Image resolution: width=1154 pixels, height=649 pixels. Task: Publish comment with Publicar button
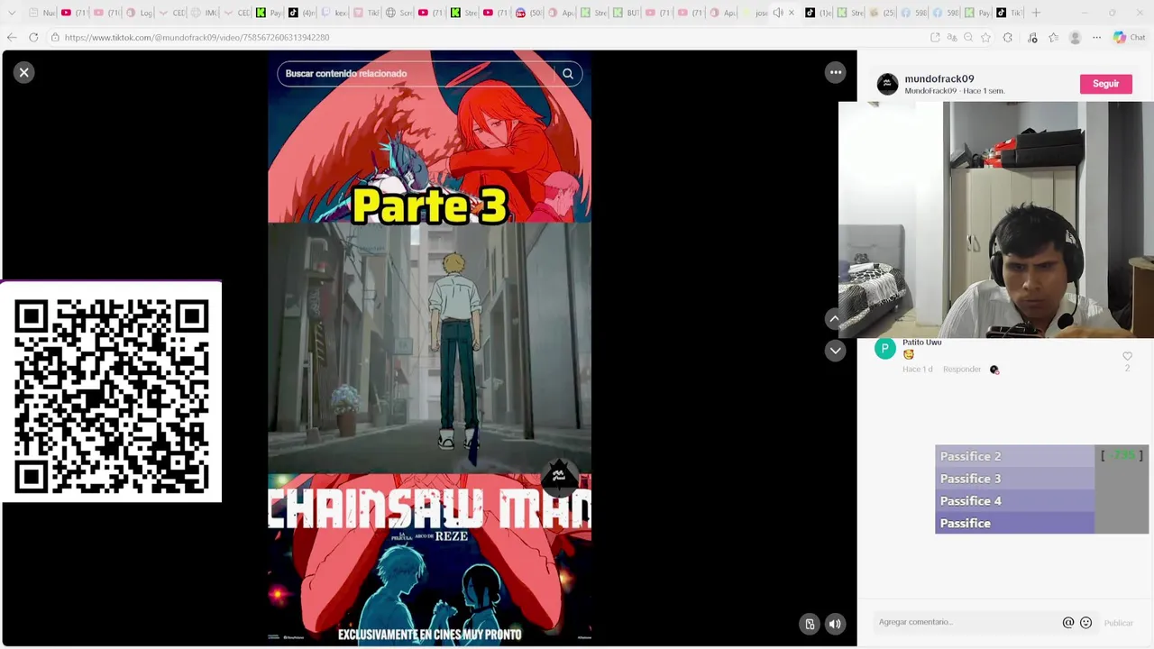[1118, 623]
